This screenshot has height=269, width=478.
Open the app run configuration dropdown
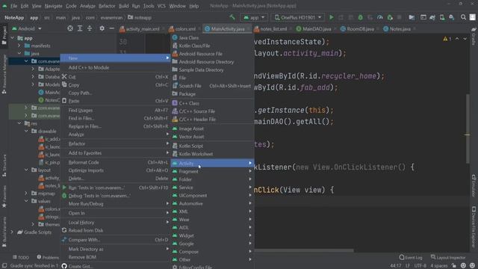tap(254, 17)
